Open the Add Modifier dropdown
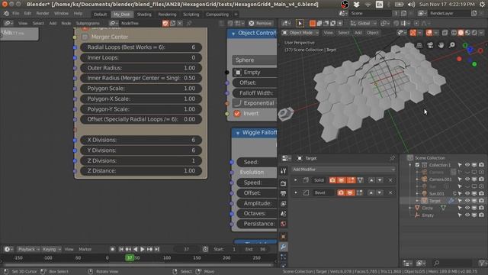 coord(344,170)
